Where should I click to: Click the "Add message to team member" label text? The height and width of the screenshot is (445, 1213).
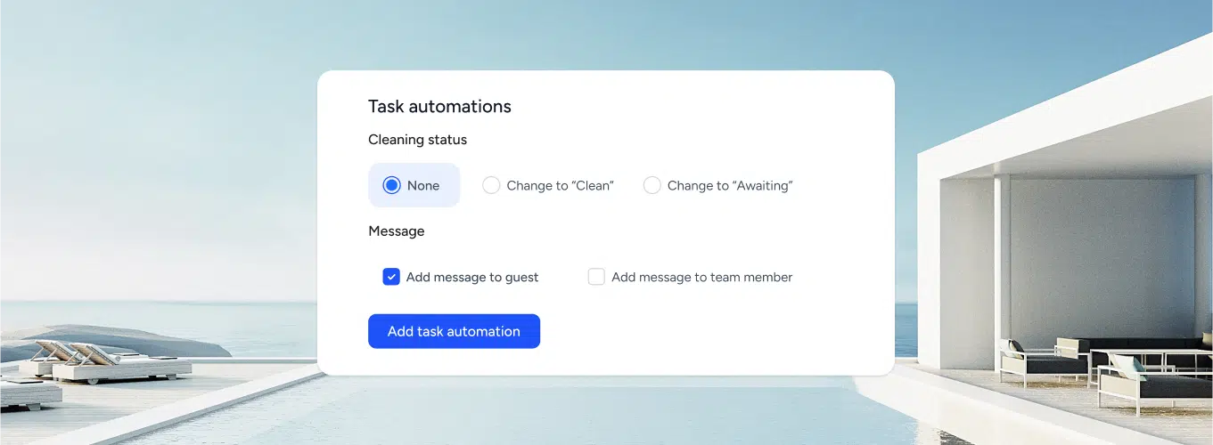(701, 278)
